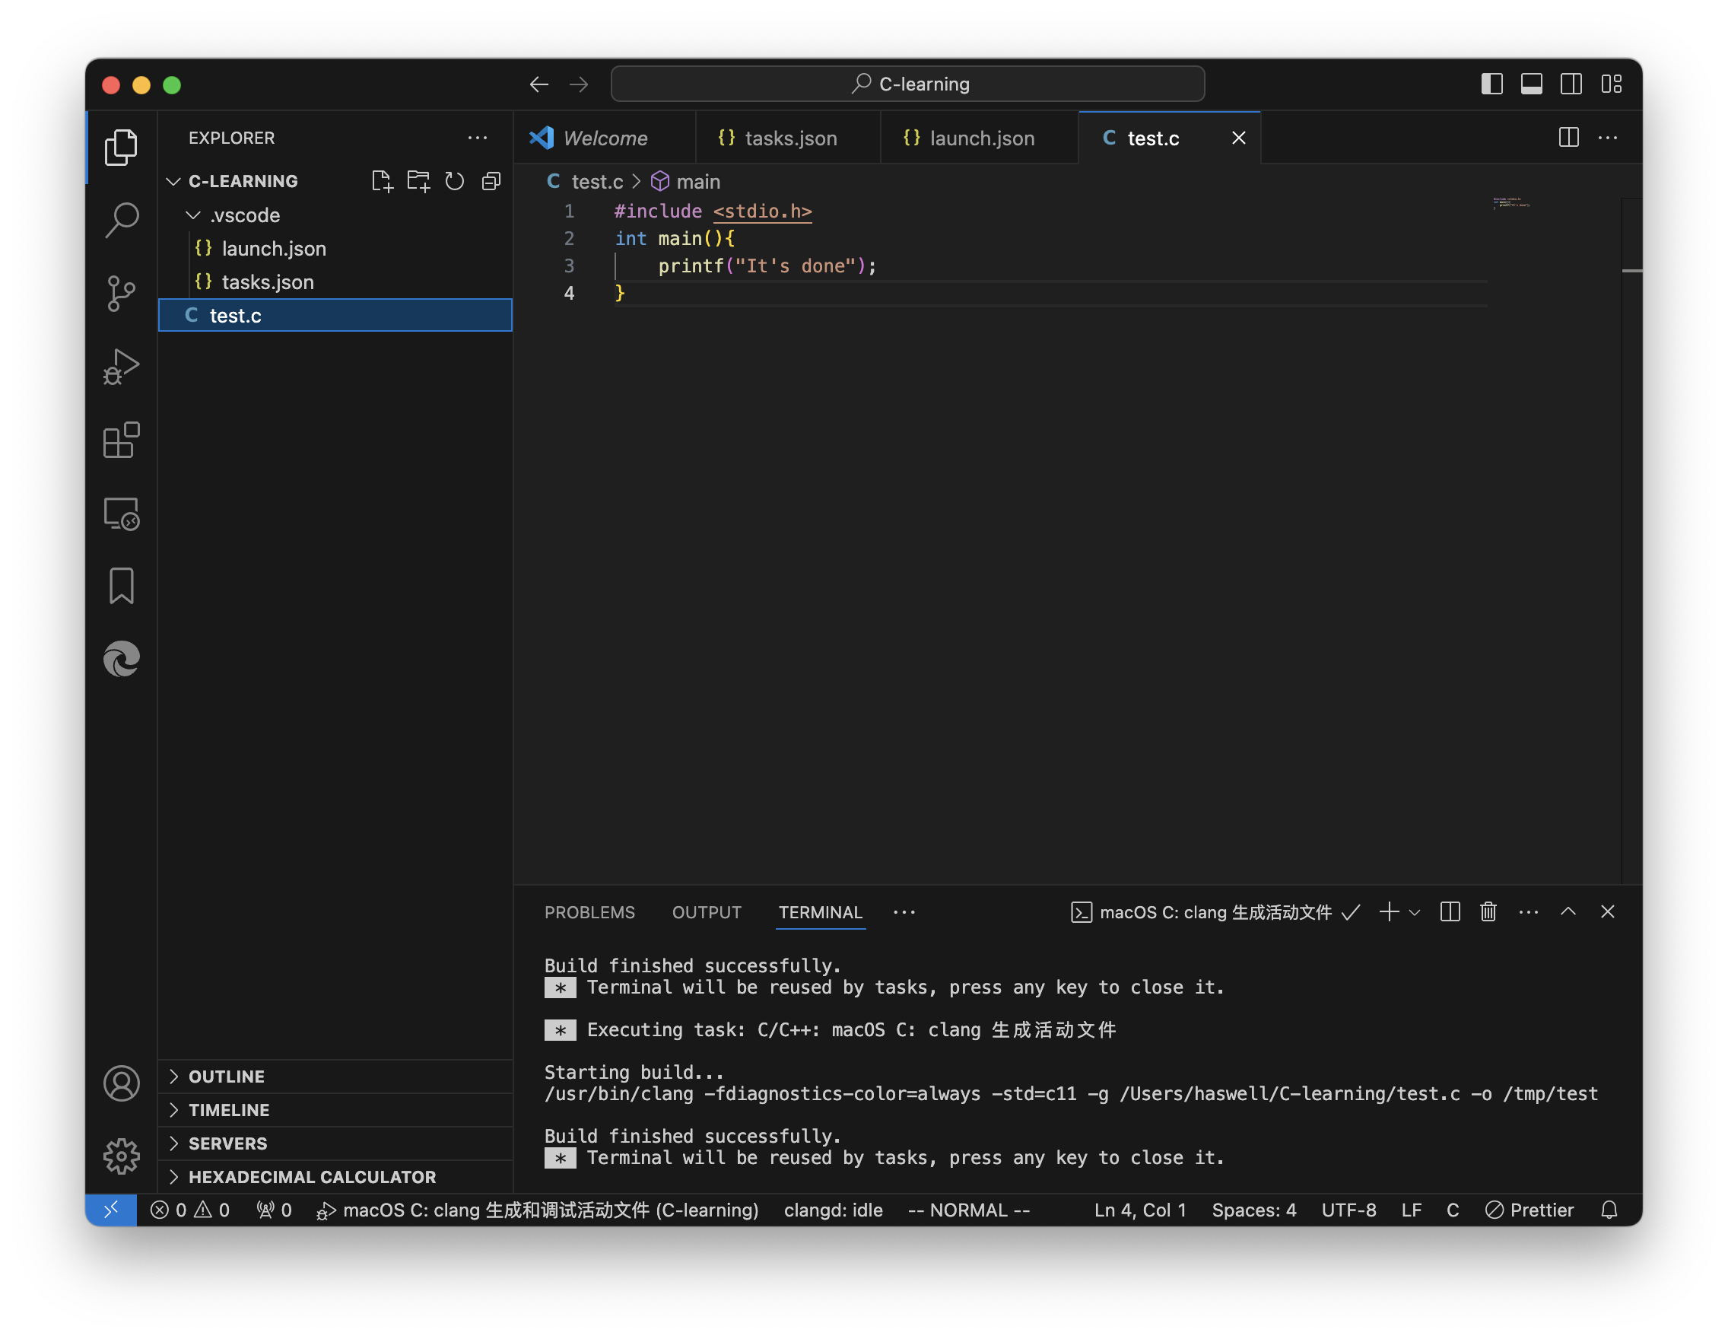The width and height of the screenshot is (1728, 1339).
Task: Toggle the primary side bar layout button
Action: (x=1491, y=84)
